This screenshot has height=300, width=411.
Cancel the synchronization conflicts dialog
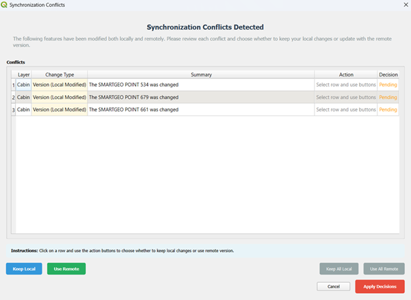tap(334, 286)
